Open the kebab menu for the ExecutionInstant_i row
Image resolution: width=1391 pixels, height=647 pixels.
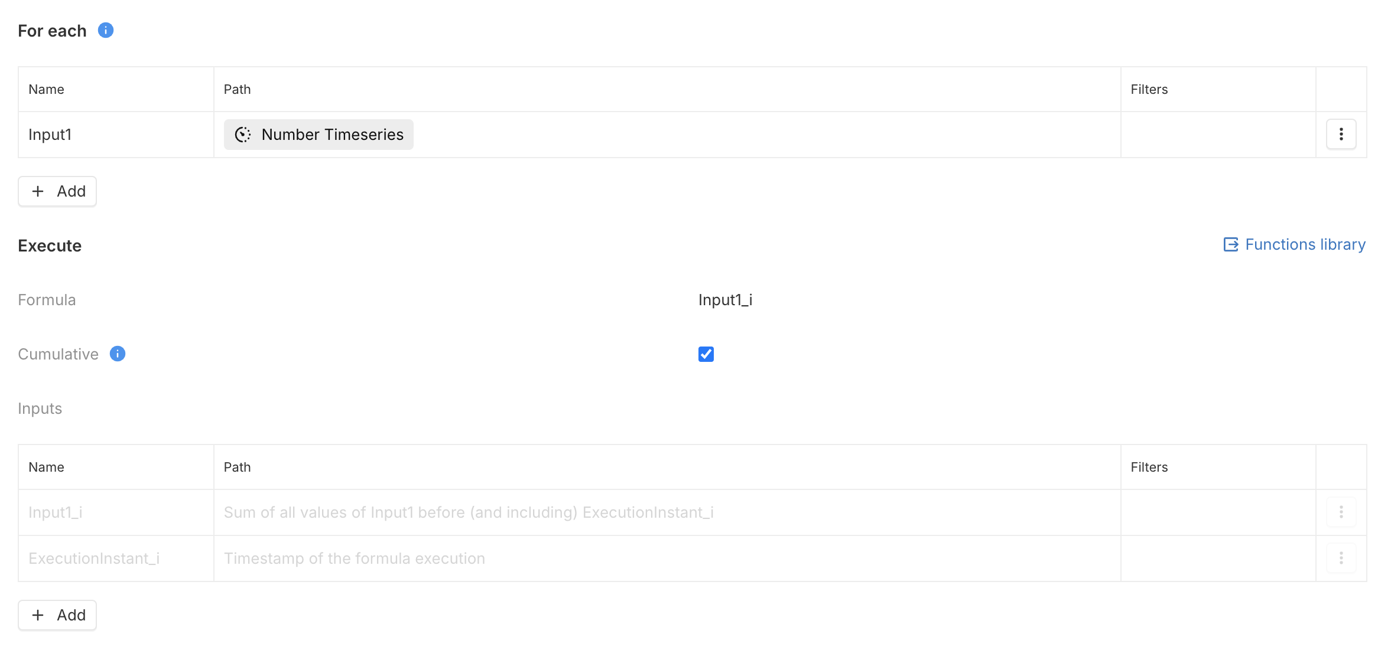coord(1340,558)
